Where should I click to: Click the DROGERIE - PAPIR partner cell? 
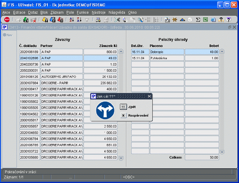pyautogui.click(x=62, y=83)
